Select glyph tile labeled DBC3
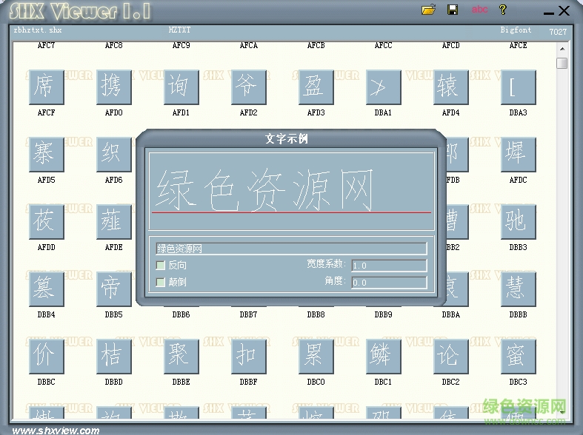 pyautogui.click(x=519, y=357)
